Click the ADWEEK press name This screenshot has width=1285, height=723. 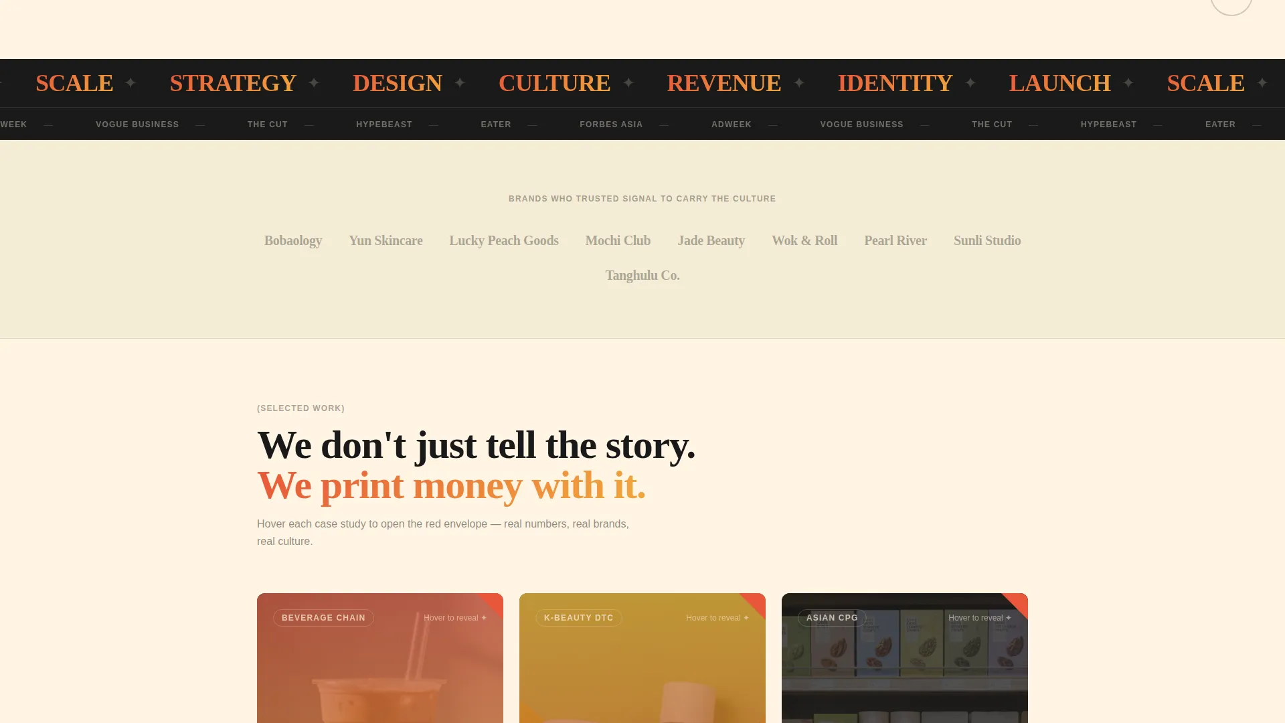[x=732, y=125]
